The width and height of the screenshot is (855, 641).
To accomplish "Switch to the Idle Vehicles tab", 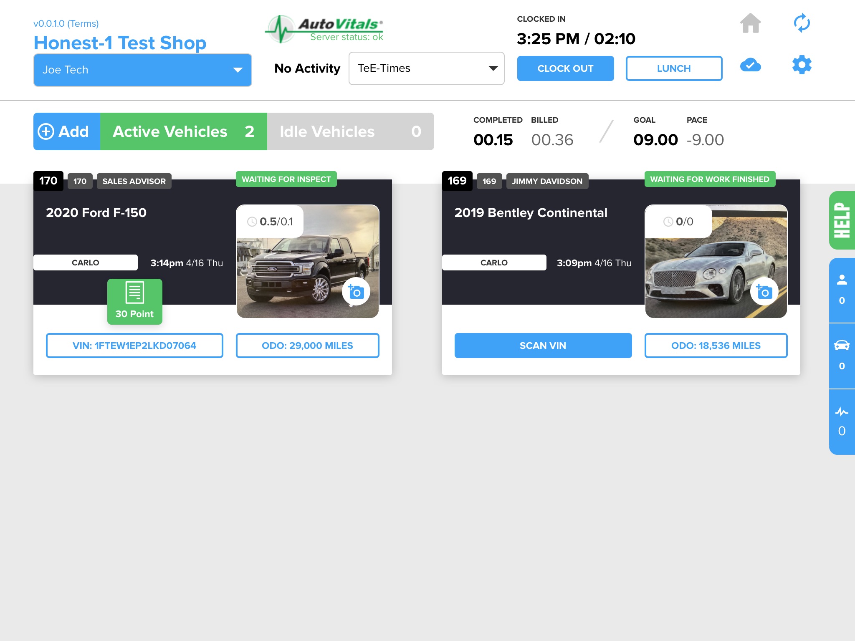I will (350, 131).
